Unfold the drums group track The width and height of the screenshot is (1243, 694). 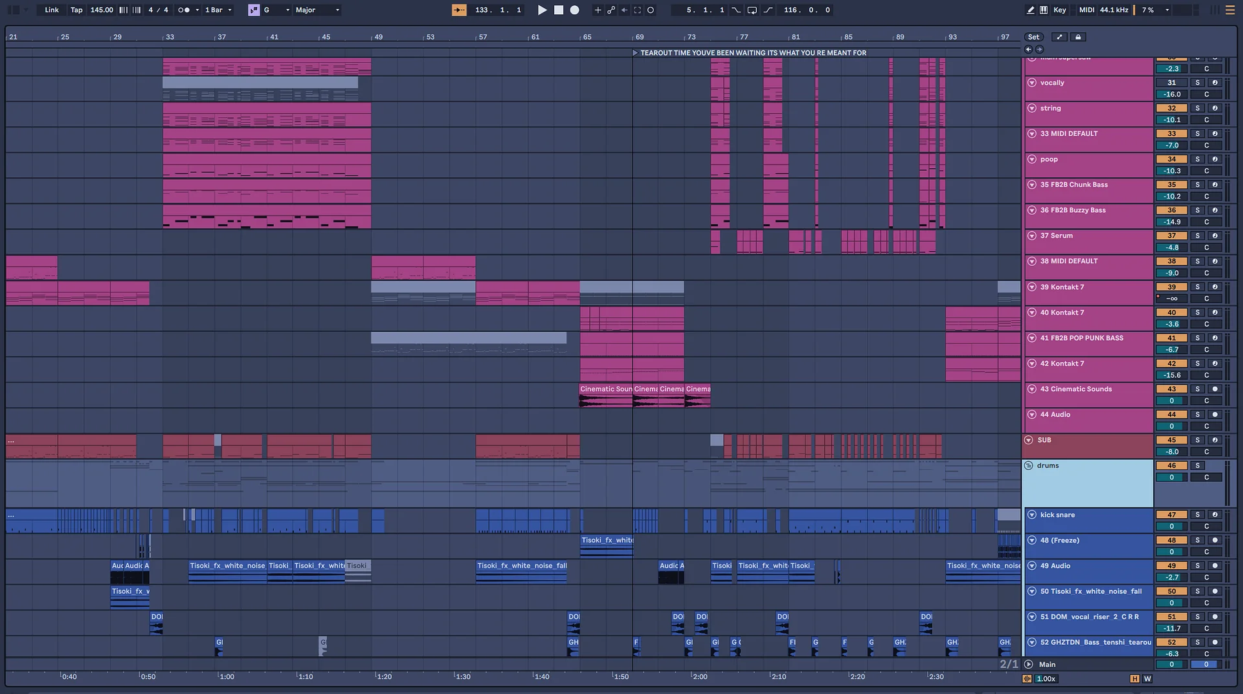point(1029,466)
